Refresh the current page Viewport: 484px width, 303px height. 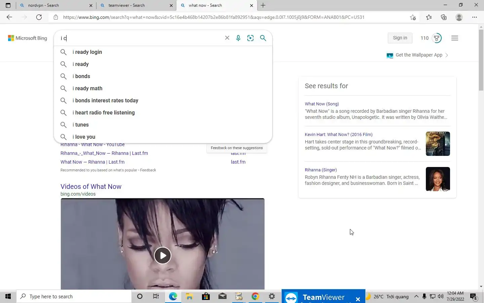[x=39, y=17]
